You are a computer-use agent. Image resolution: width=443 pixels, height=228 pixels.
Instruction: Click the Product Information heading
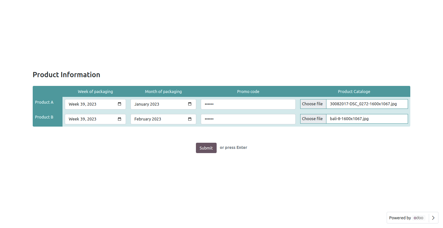[66, 75]
